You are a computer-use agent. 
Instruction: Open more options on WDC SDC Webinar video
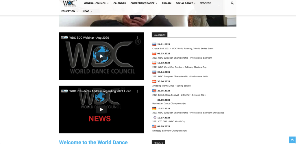point(138,38)
